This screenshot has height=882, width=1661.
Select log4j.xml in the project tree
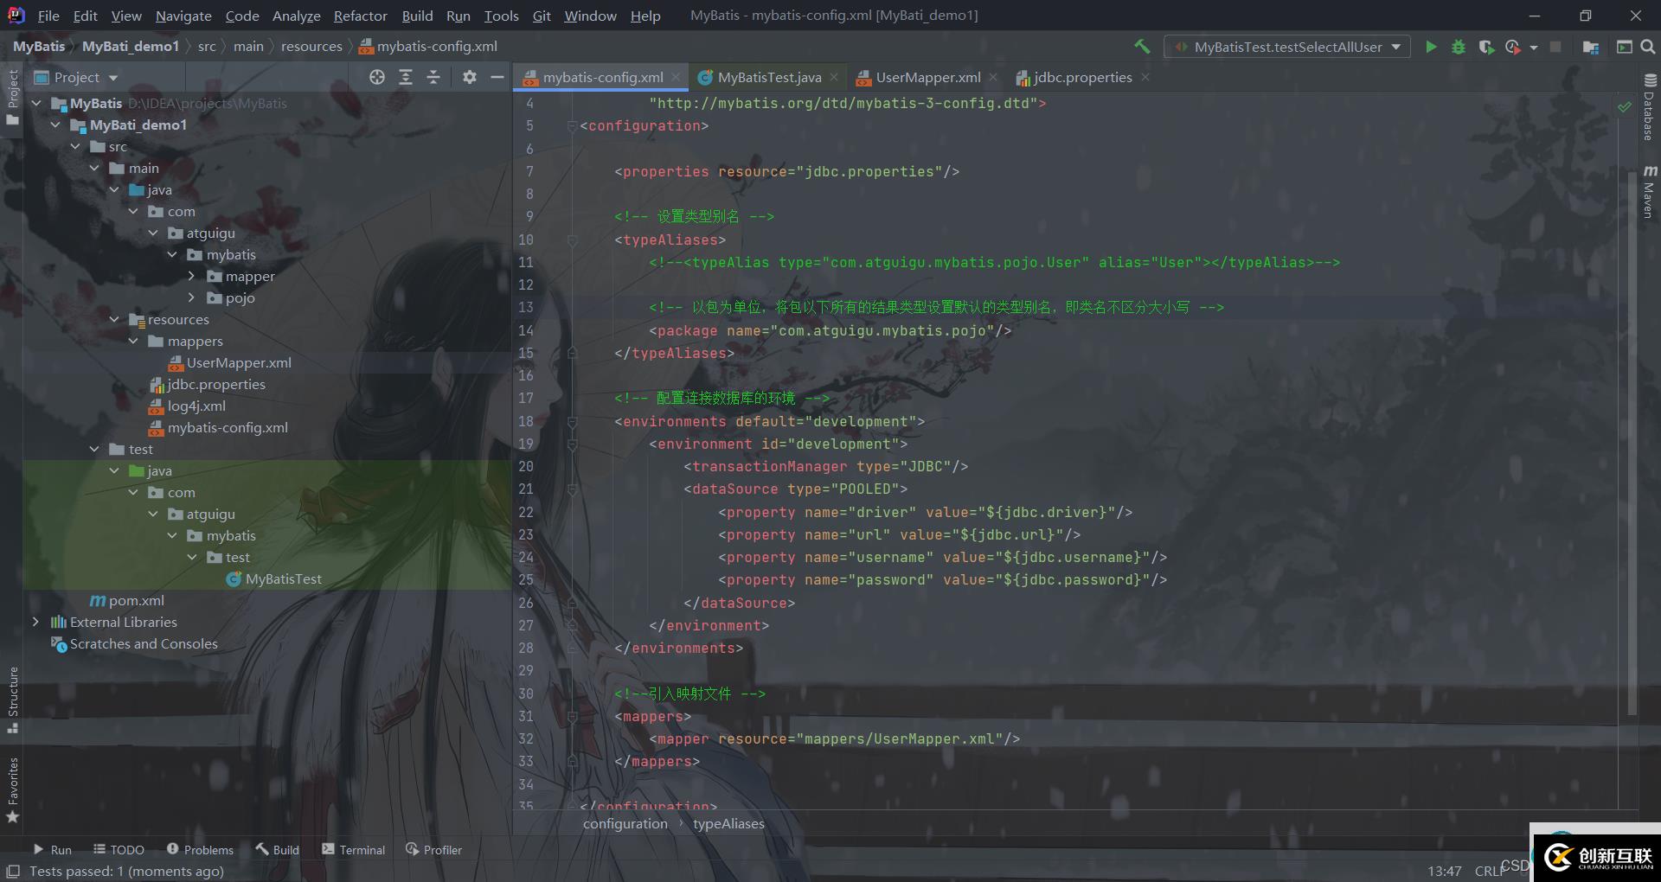click(196, 406)
